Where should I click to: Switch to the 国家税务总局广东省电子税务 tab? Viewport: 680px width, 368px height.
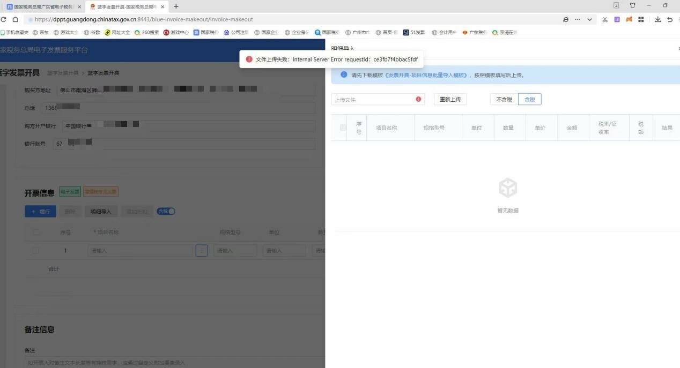(40, 6)
